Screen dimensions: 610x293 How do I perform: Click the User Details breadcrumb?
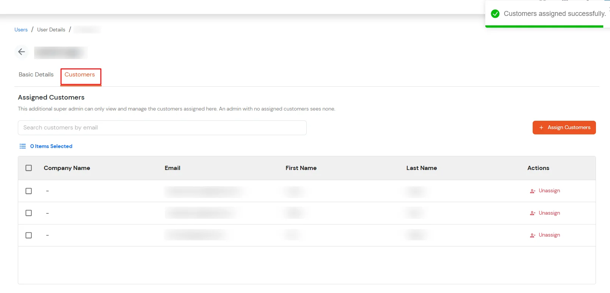51,30
